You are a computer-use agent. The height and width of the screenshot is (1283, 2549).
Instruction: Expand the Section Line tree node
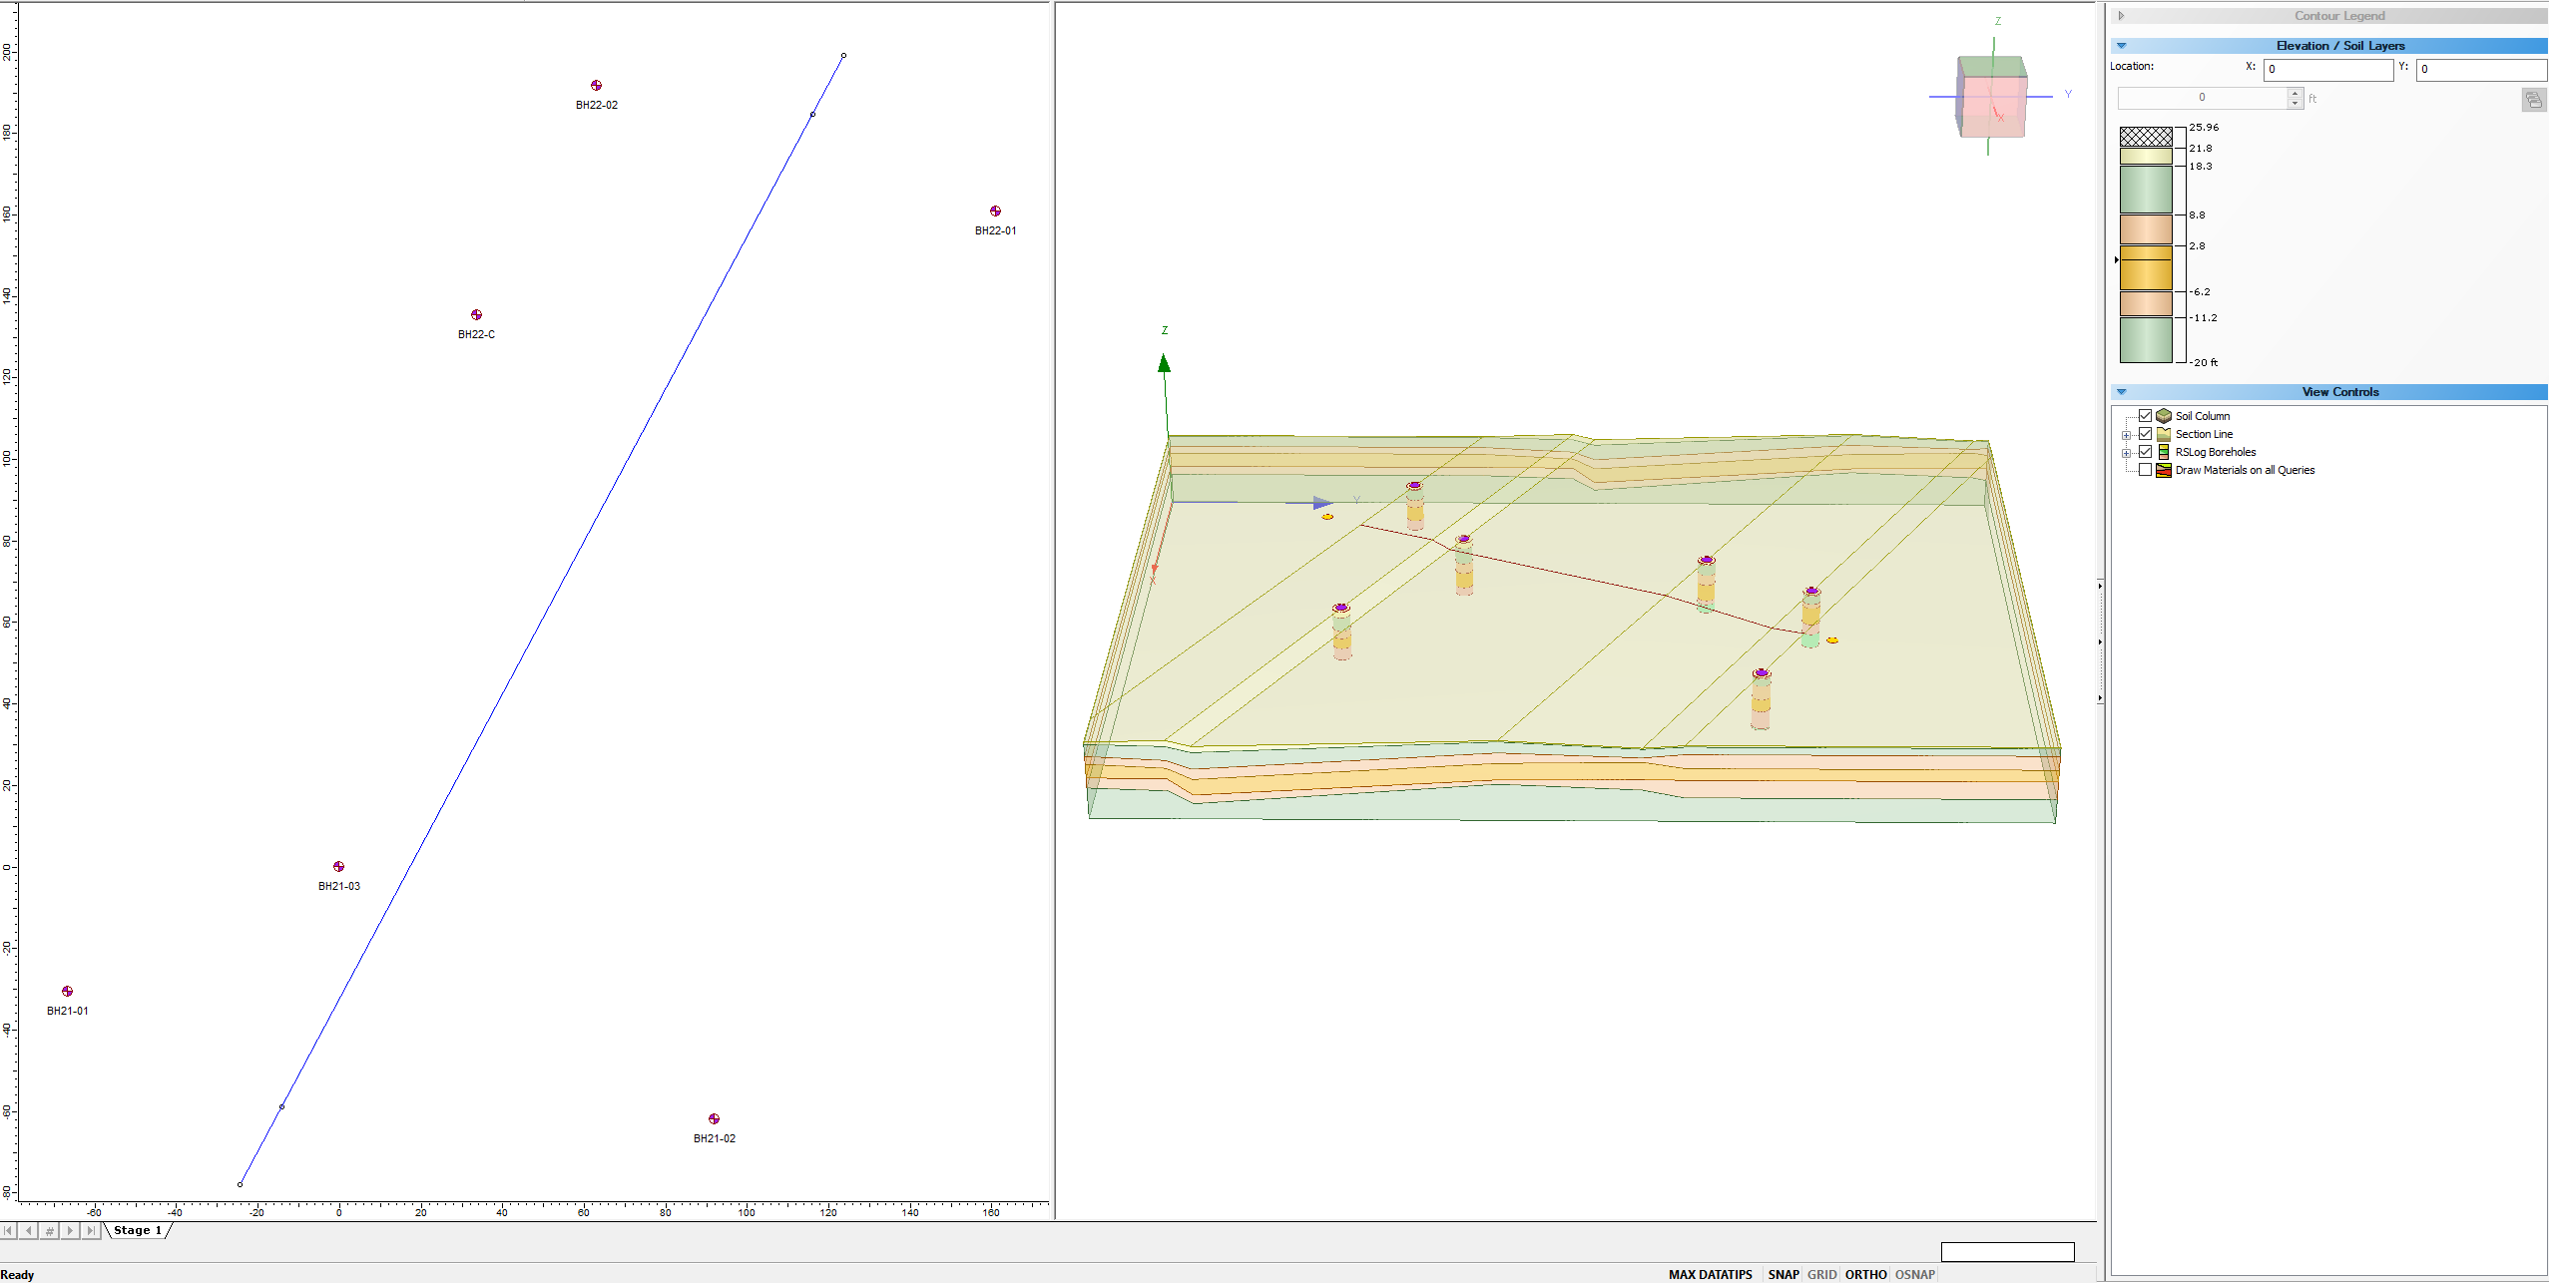coord(2126,435)
